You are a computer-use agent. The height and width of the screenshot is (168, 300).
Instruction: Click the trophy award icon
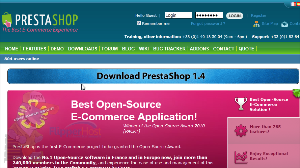pos(241,104)
